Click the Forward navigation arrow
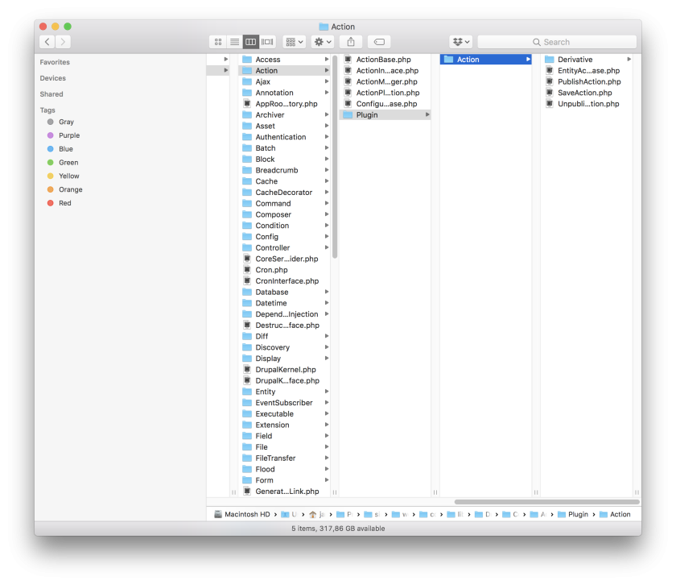The width and height of the screenshot is (676, 585). 63,42
